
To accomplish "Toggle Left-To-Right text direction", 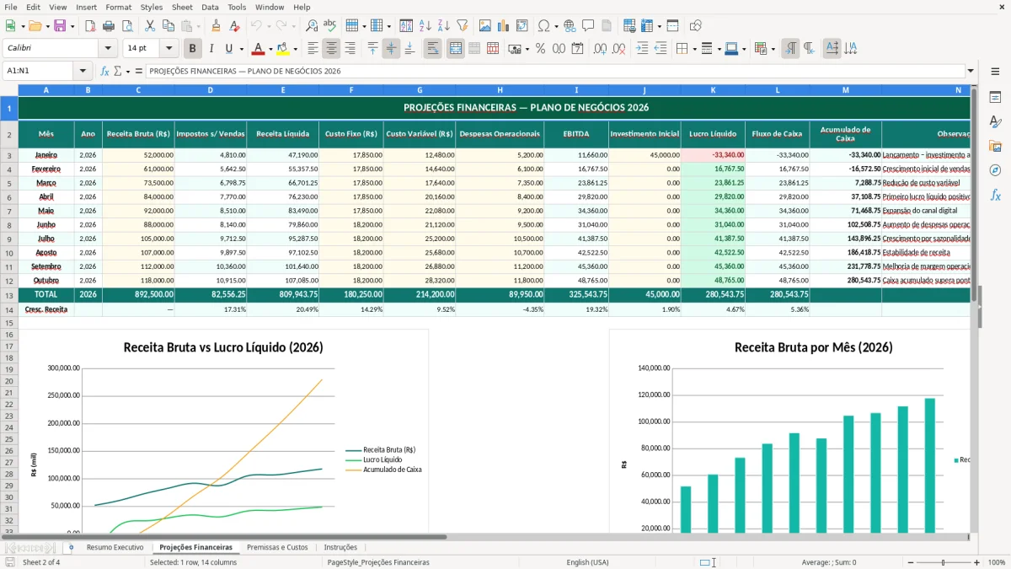I will pos(790,49).
